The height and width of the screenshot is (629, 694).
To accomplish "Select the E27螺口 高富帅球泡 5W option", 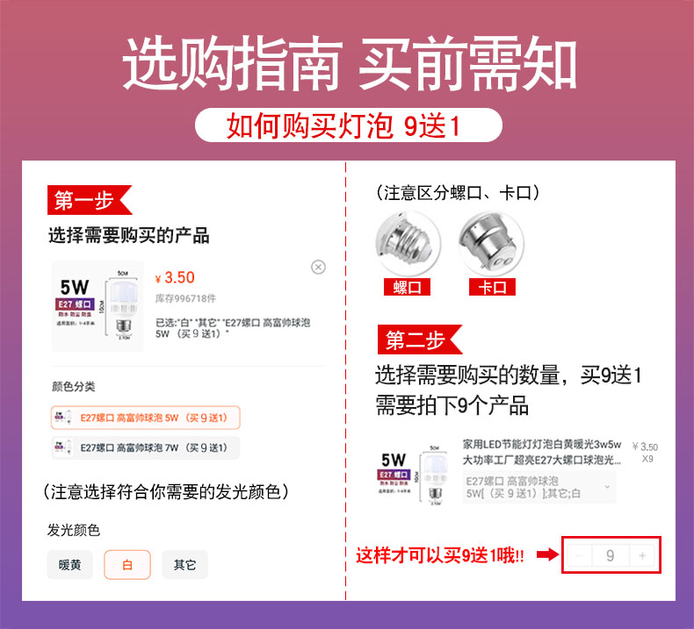I will point(146,418).
